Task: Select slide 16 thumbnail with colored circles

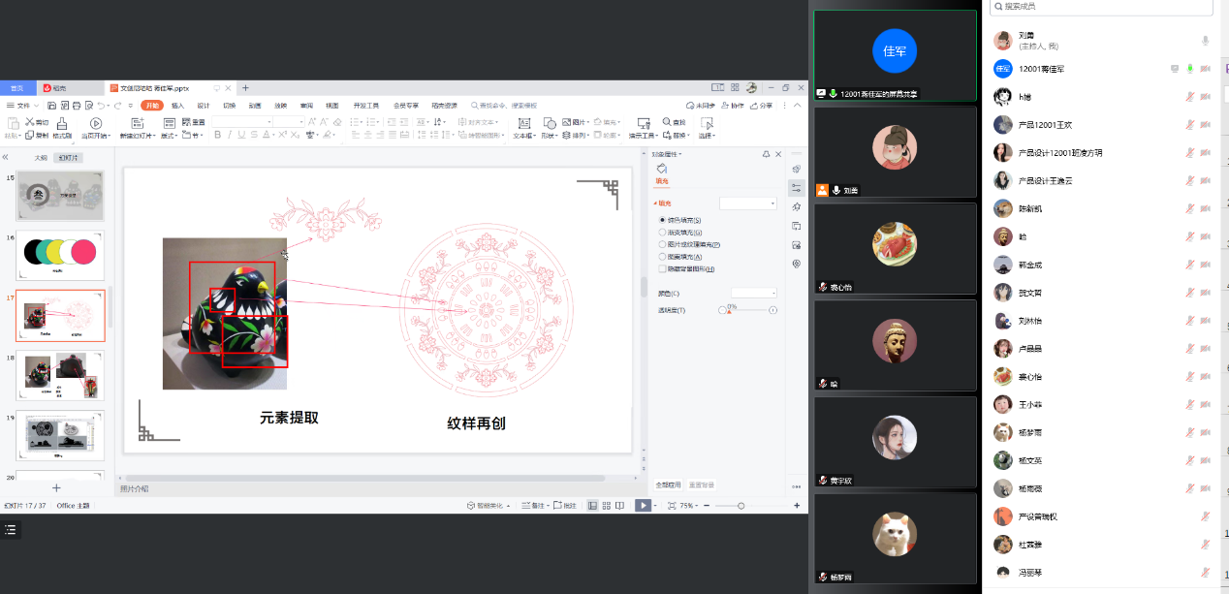Action: 60,254
